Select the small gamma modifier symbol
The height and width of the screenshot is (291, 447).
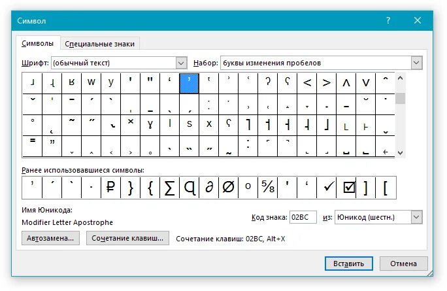click(x=150, y=125)
